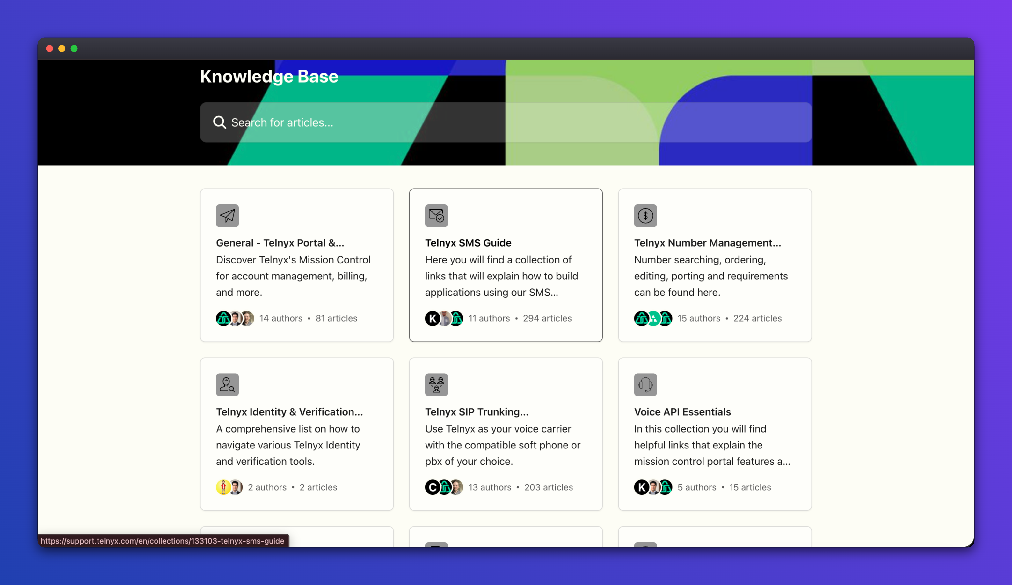1012x585 pixels.
Task: Maximize window with the green button
Action: point(74,48)
